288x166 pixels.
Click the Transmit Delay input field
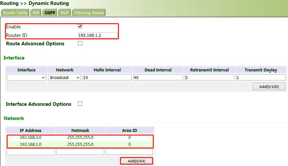point(261,77)
